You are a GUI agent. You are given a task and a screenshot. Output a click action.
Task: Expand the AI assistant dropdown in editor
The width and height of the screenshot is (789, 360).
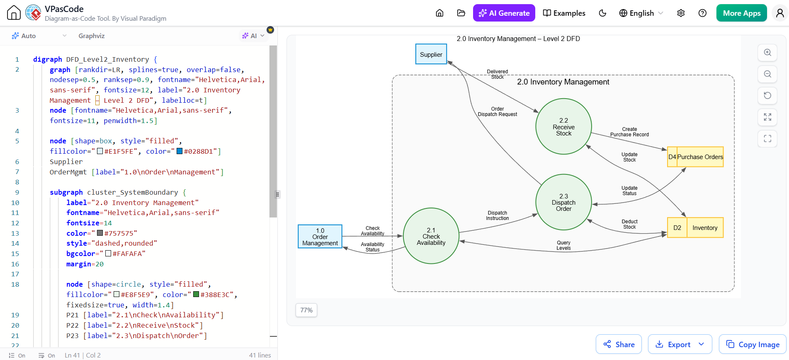tap(253, 36)
